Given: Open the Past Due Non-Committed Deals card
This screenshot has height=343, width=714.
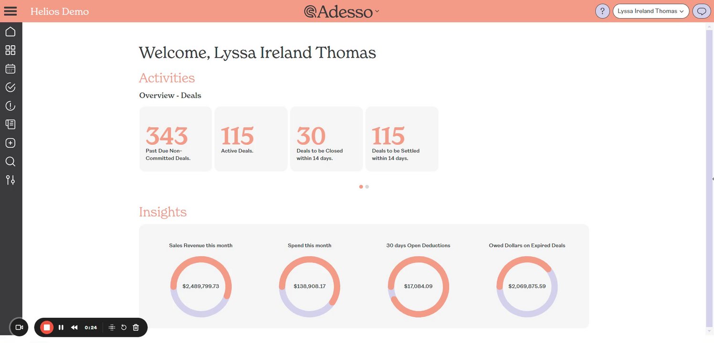Looking at the screenshot, I should (x=175, y=139).
